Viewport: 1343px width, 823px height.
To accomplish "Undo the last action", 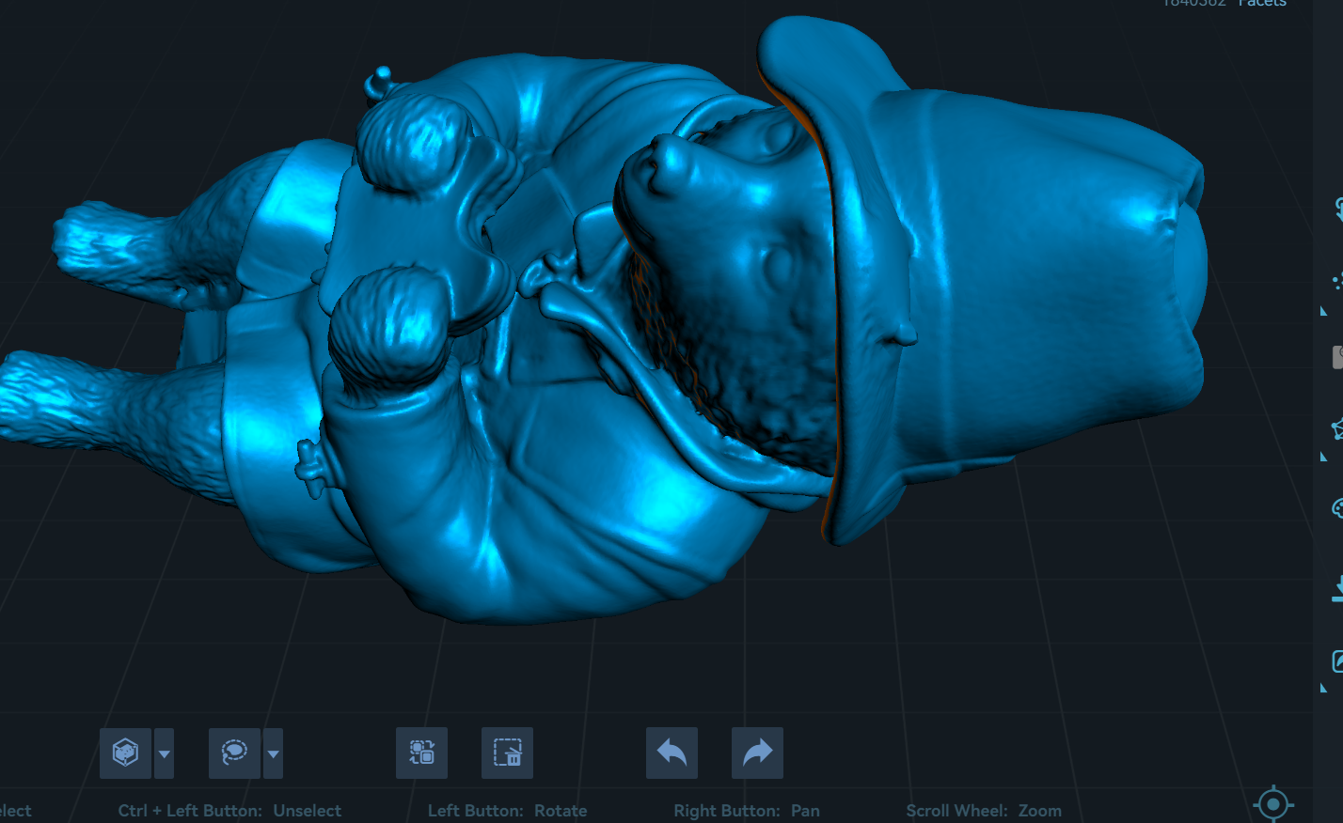I will click(671, 753).
